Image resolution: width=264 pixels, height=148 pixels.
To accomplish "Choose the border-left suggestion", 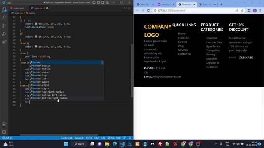I will (x=66, y=79).
